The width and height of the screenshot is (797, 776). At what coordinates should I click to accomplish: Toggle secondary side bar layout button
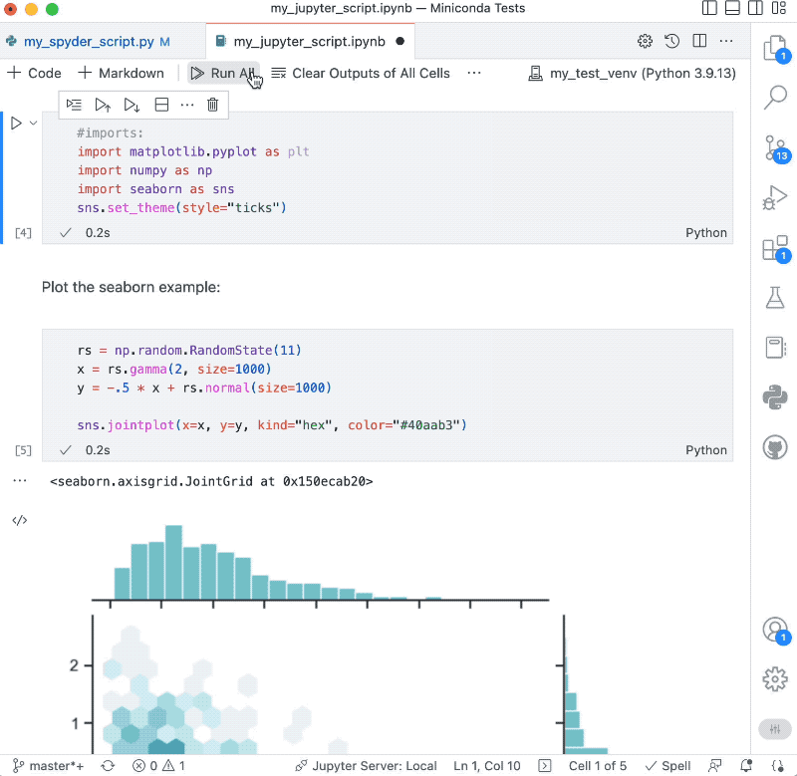tap(755, 8)
